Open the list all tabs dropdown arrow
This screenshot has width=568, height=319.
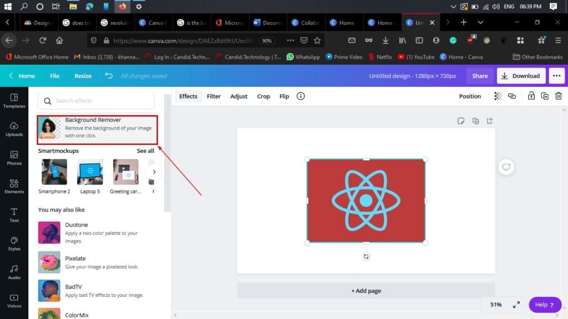click(480, 22)
